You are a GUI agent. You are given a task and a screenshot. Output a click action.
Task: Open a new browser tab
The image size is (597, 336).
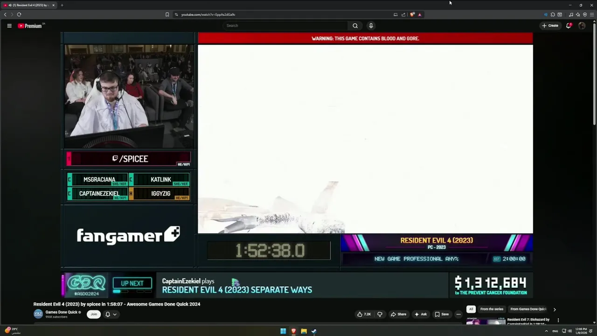(62, 5)
